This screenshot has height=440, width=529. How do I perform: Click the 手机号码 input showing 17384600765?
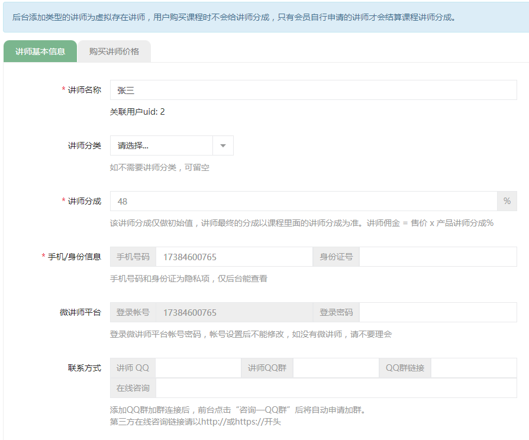(x=234, y=257)
